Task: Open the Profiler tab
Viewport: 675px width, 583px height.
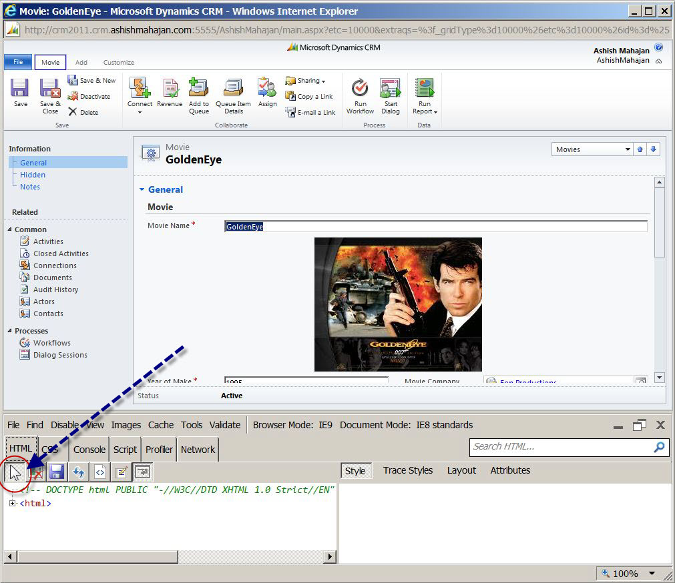Action: coord(159,450)
